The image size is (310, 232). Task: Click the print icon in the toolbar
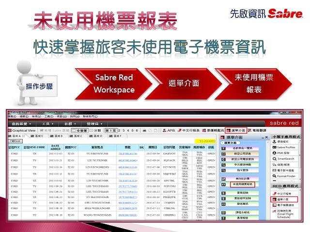click(144, 130)
